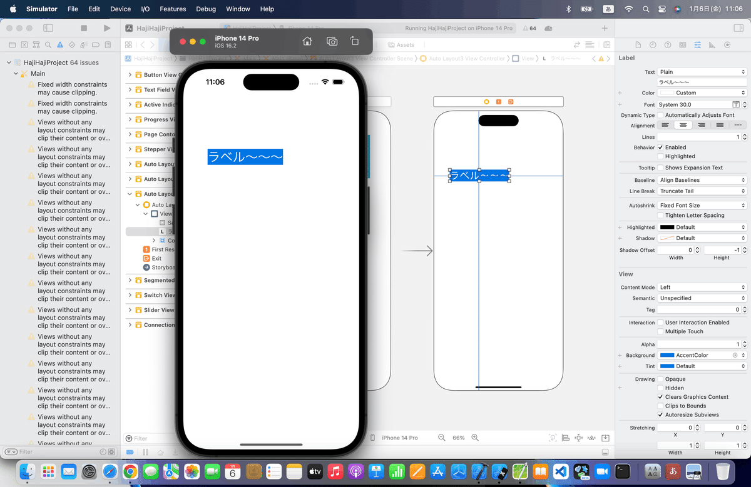Screen dimensions: 751x487
Task: Open the Text type Plain dropdown
Action: pyautogui.click(x=702, y=72)
